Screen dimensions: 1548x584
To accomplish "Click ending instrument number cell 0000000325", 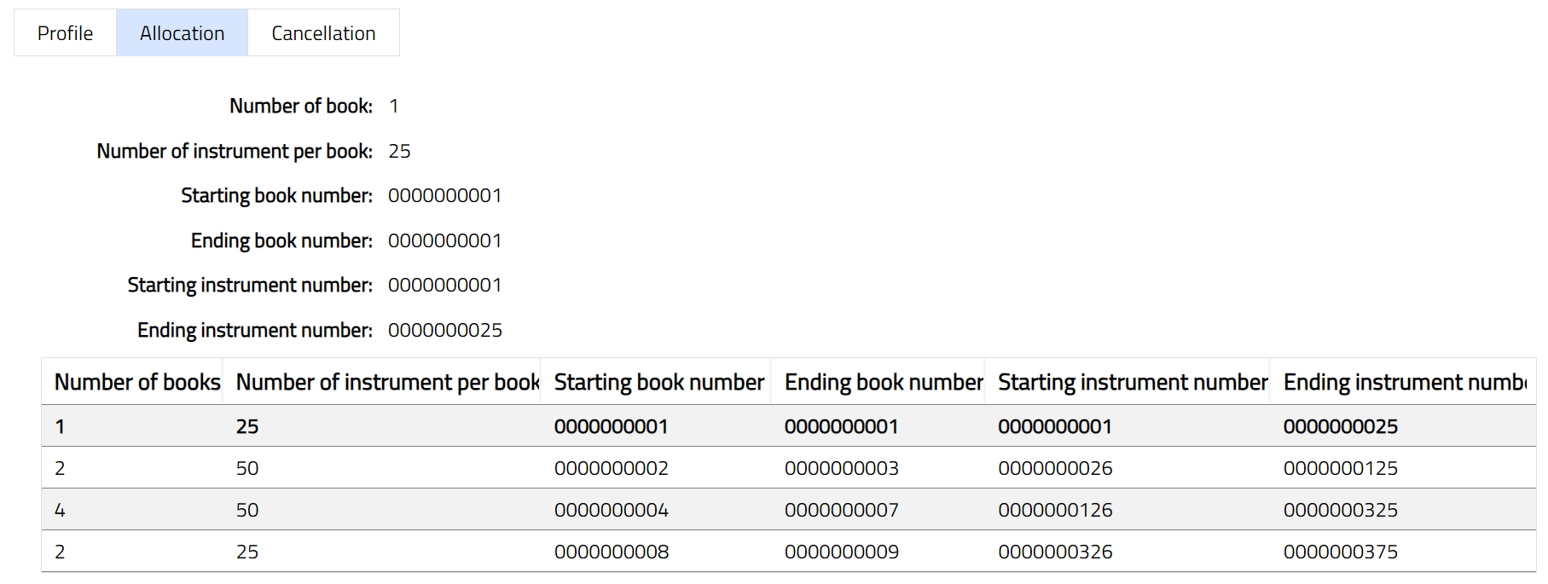I will coord(1340,510).
